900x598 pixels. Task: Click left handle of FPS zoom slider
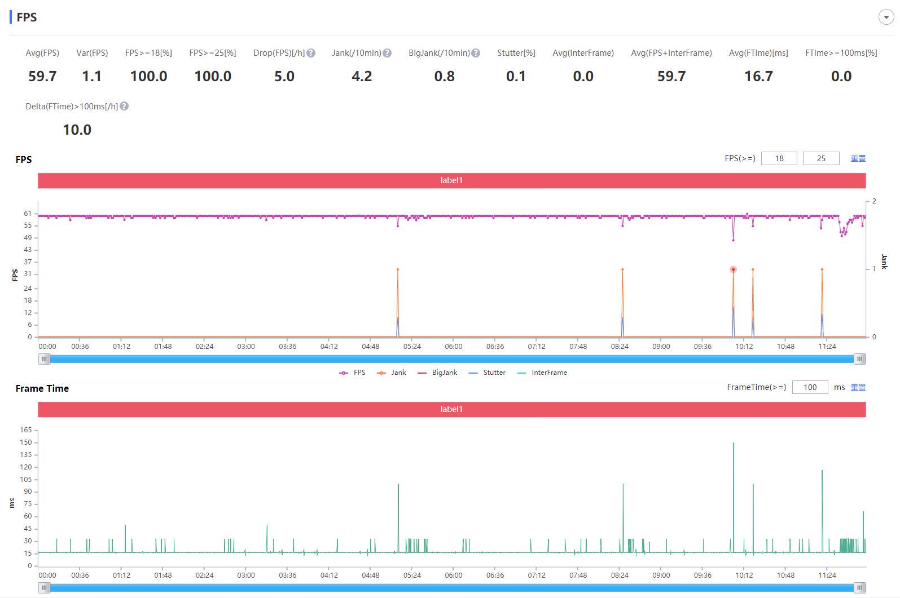pyautogui.click(x=44, y=359)
